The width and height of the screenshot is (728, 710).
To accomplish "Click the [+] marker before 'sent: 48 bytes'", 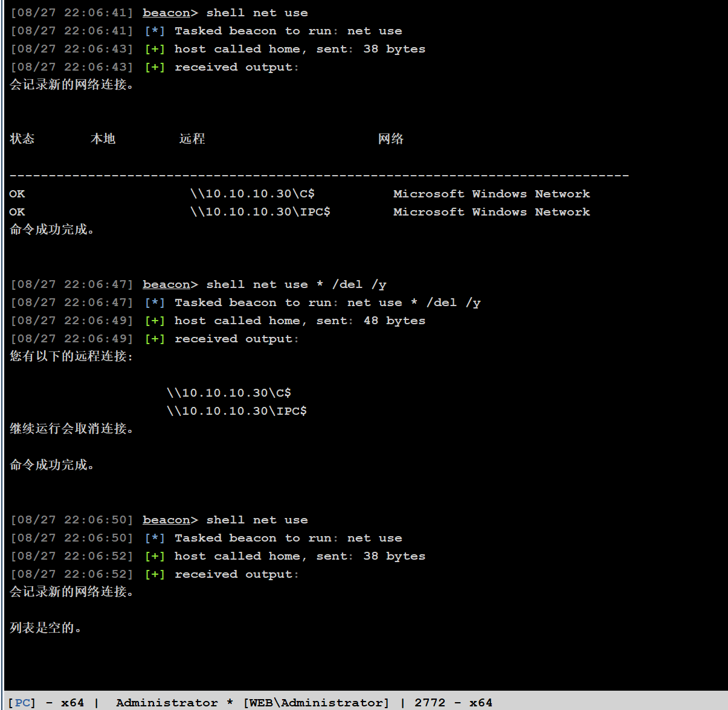I will [x=155, y=321].
